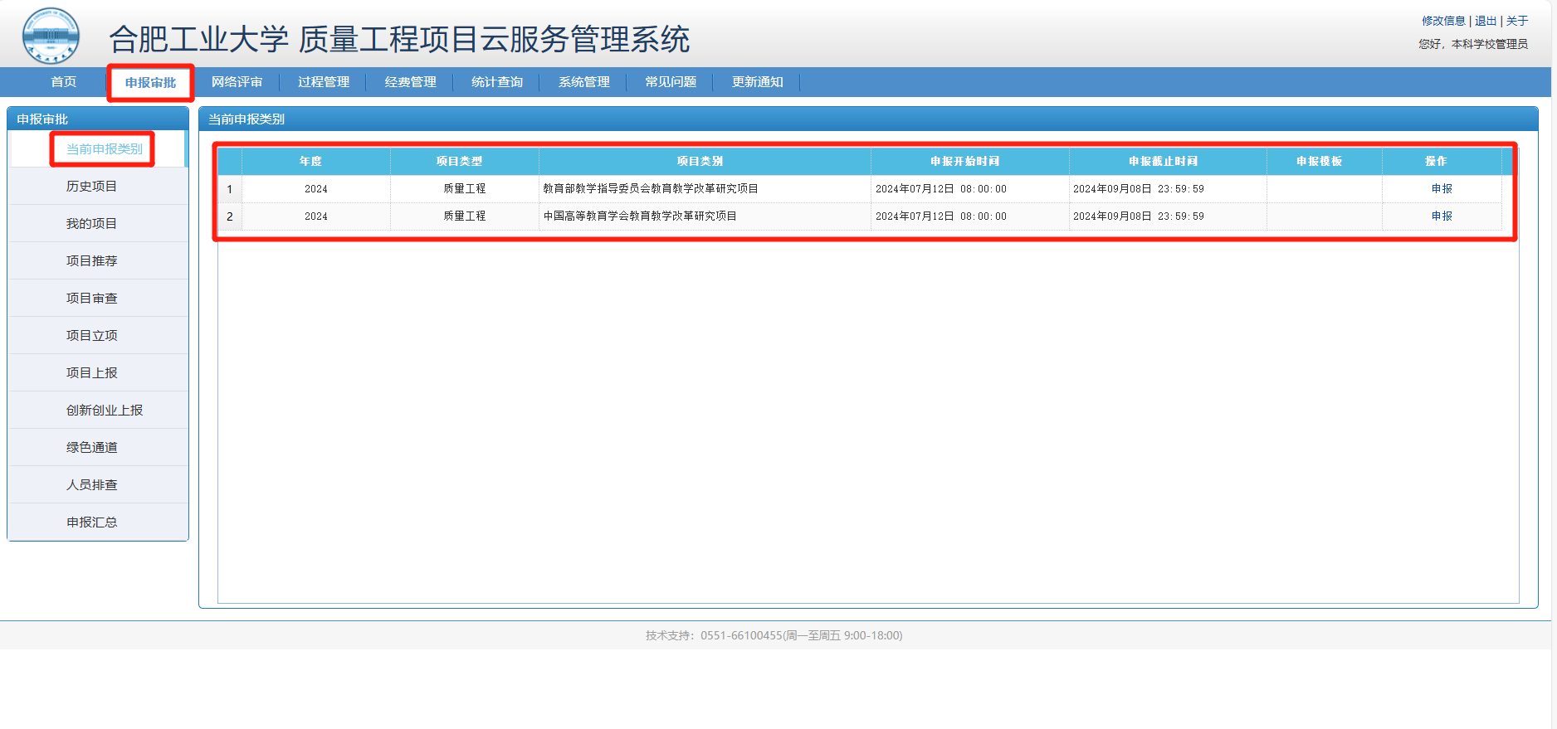Click 申报 link for 教育部教学指导委员会 project

coord(1442,189)
